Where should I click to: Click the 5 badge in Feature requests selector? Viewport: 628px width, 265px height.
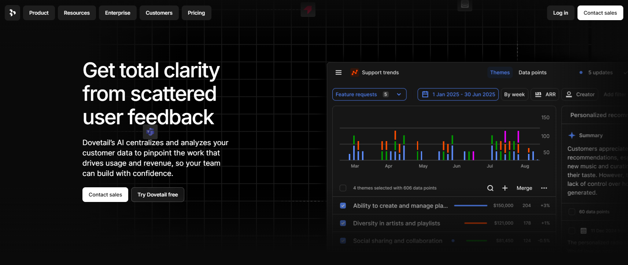pyautogui.click(x=385, y=94)
